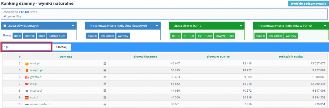Click the naszemiasto.pl favicon icon
Viewport: 329px width, 108px height.
pyautogui.click(x=27, y=104)
